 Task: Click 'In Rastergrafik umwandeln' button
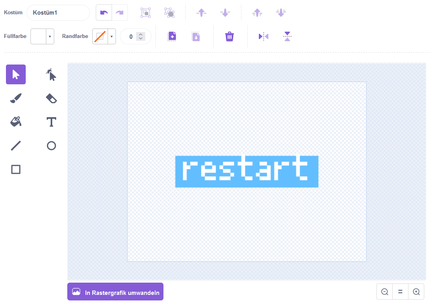click(x=115, y=292)
